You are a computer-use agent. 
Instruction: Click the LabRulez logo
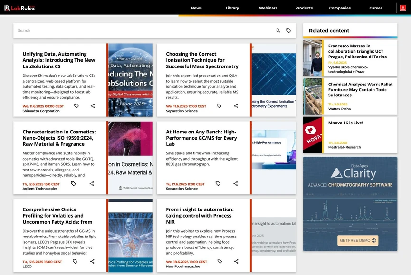tap(19, 8)
